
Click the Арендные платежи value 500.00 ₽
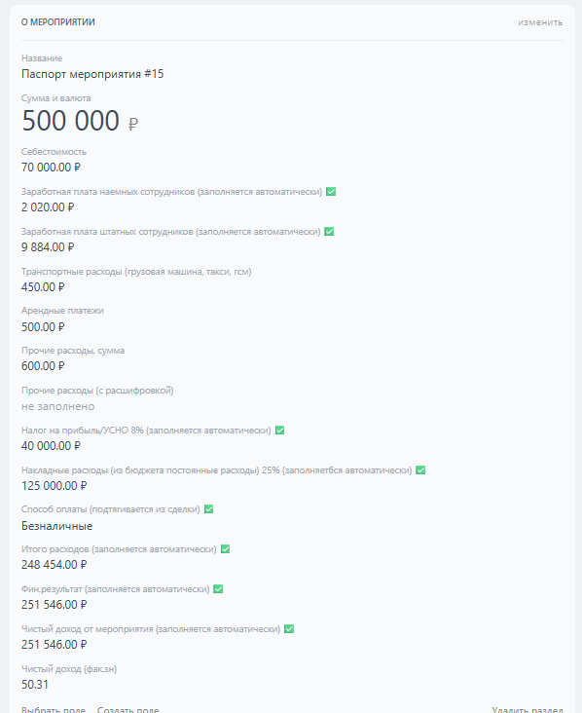(43, 327)
